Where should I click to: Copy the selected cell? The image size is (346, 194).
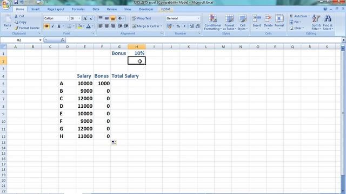[x=21, y=22]
